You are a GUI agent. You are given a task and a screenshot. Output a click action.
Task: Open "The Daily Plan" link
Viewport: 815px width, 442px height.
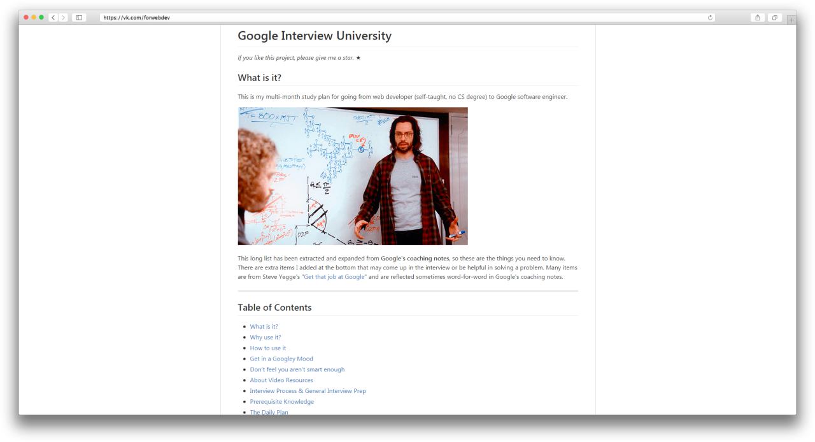click(269, 412)
